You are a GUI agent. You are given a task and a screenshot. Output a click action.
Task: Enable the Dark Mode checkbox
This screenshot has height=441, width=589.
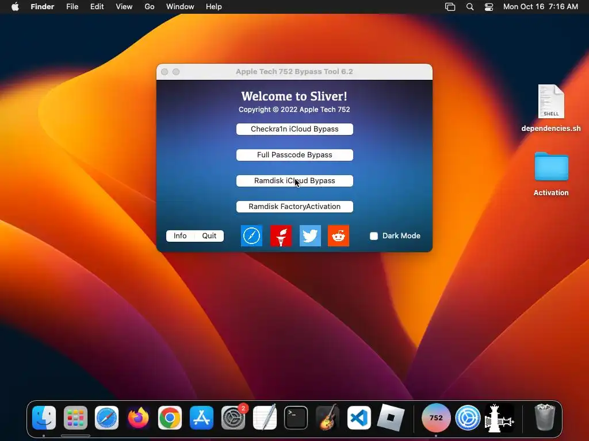[x=374, y=236]
